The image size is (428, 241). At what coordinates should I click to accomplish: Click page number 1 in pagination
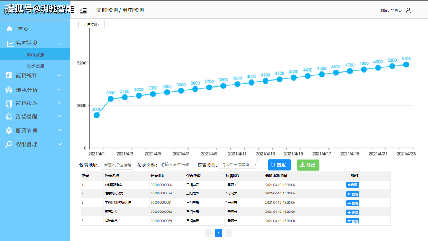click(218, 233)
